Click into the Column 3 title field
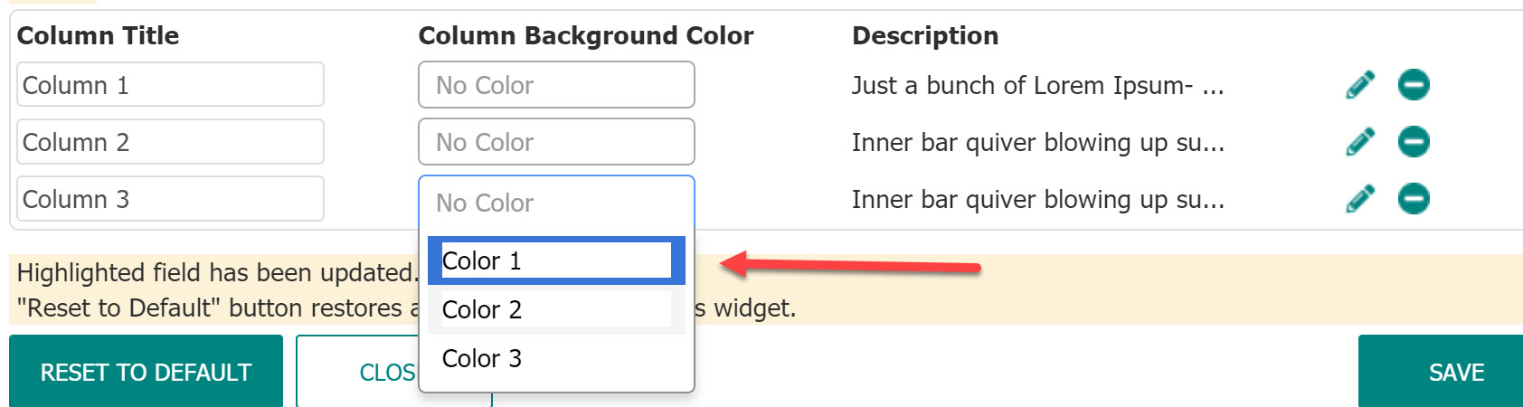Image resolution: width=1523 pixels, height=407 pixels. point(170,199)
